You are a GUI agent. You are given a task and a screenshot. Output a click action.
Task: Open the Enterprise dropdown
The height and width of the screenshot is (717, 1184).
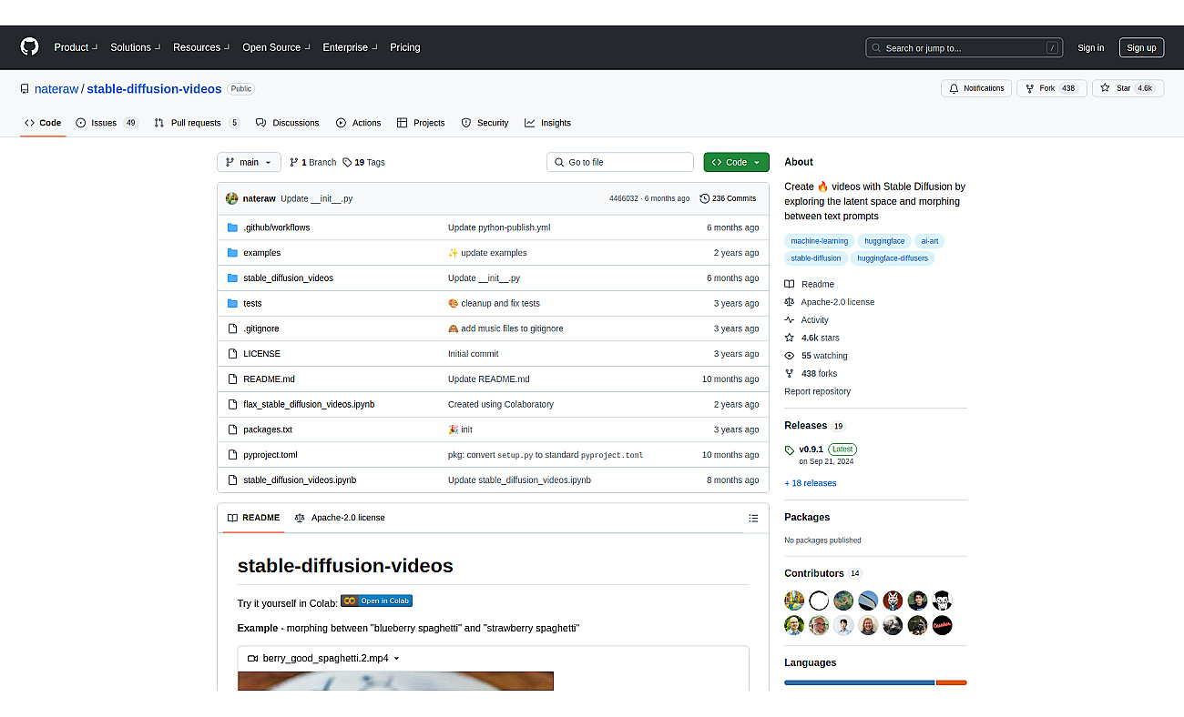350,47
